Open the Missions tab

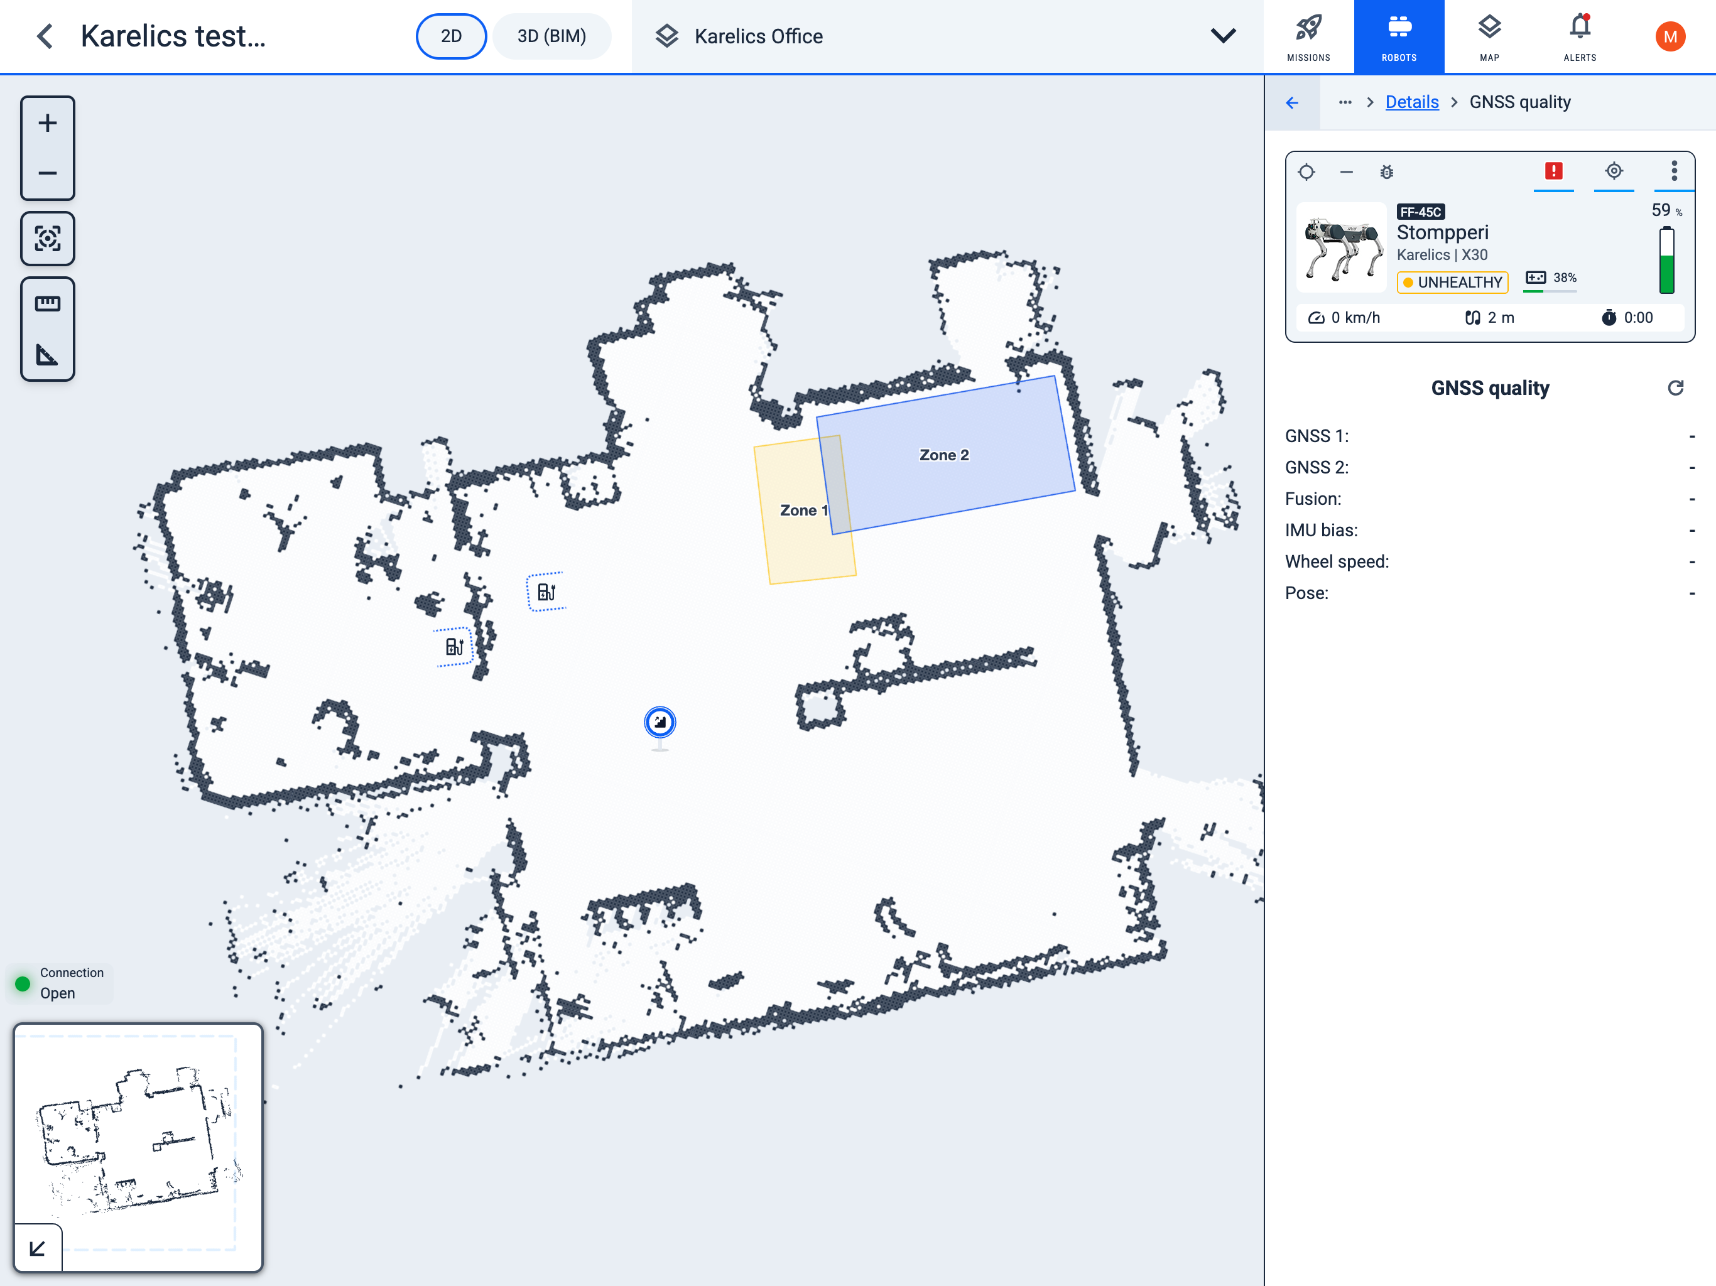1308,36
